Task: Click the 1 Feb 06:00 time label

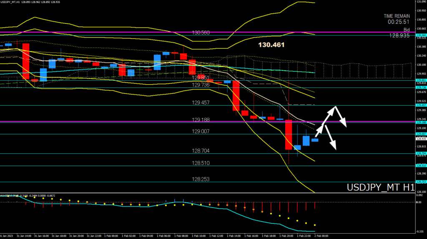Action: tap(163, 236)
